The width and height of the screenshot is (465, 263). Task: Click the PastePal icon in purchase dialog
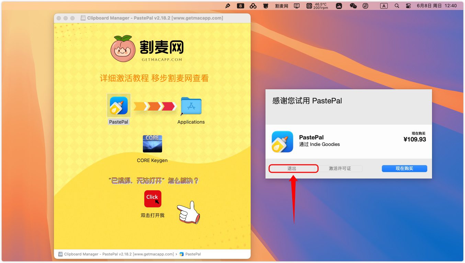pos(282,141)
